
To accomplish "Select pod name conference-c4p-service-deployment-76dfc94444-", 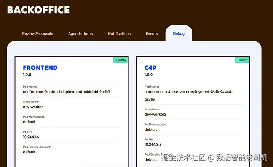I will pyautogui.click(x=188, y=91).
